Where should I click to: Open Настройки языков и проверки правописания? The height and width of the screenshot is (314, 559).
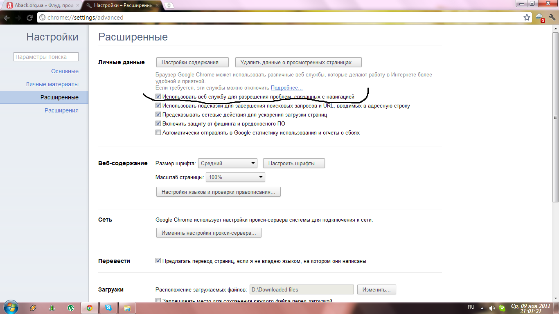(219, 192)
